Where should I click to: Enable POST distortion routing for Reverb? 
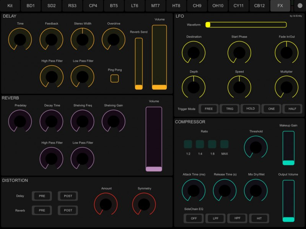click(x=68, y=210)
